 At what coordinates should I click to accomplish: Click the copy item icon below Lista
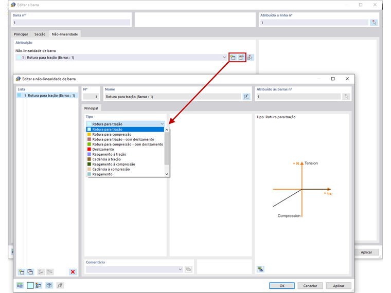pyautogui.click(x=30, y=272)
